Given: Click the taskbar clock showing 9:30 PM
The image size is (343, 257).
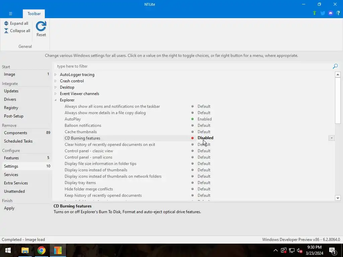Looking at the screenshot, I should tap(314, 250).
